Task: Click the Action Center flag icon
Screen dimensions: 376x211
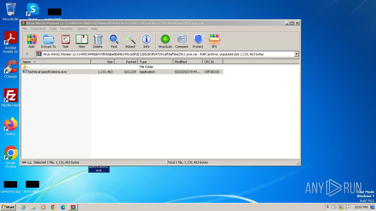Action: click(x=348, y=207)
